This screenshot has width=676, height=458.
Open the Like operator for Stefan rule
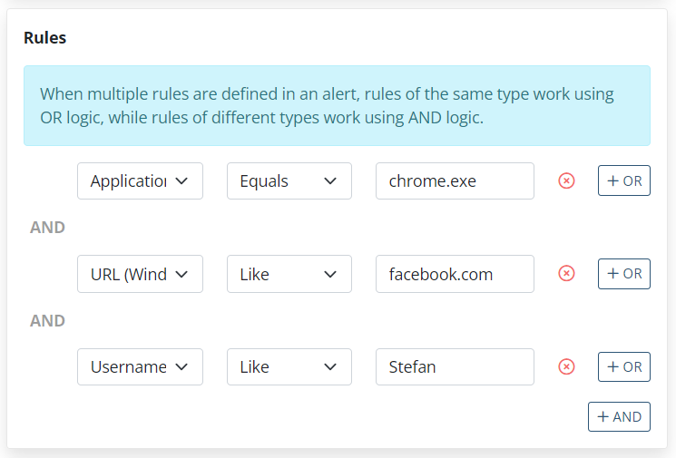pos(289,366)
